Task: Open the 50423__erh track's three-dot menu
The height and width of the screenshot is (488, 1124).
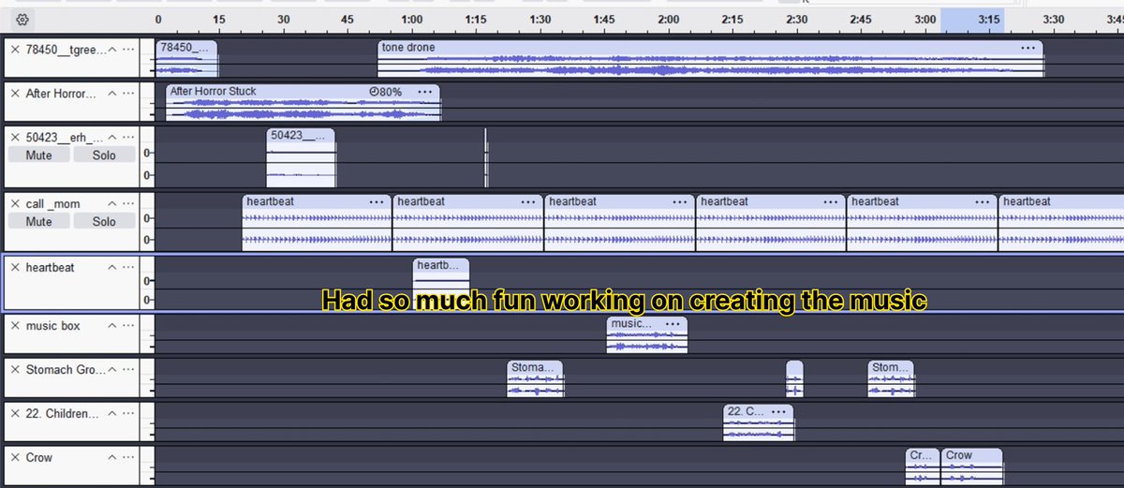Action: tap(128, 138)
